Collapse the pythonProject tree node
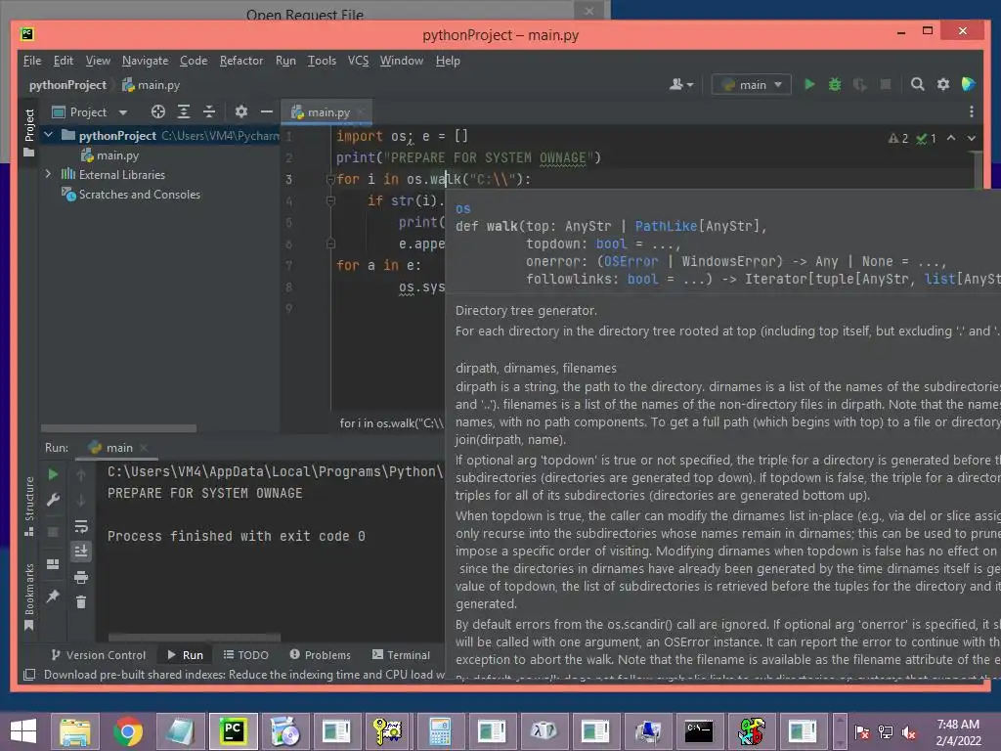 click(49, 135)
